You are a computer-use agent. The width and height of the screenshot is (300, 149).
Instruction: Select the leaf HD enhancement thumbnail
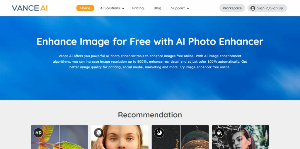59,137
